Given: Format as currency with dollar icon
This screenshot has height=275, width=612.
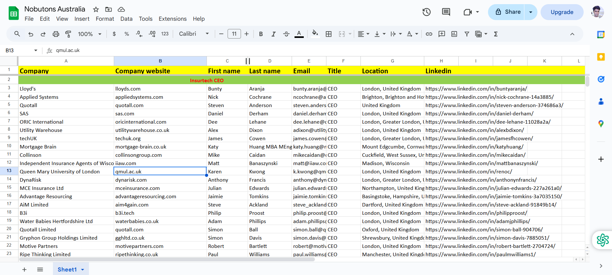Looking at the screenshot, I should 114,34.
